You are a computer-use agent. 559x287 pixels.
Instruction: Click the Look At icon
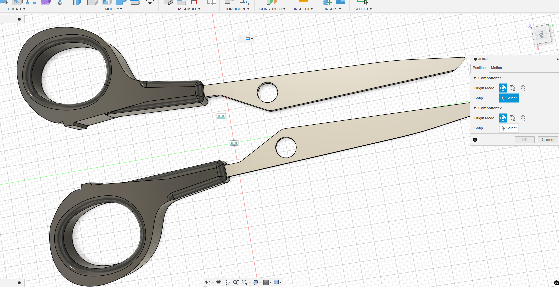pos(219,282)
